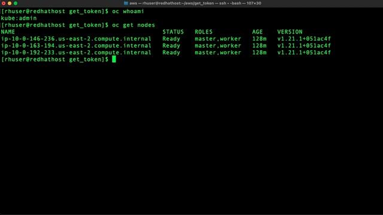Click the red close window button
This screenshot has height=215, width=383.
[4, 3]
